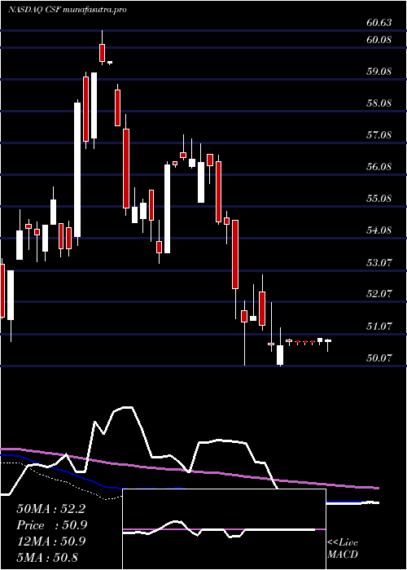Click the highest red candle near 60.08

[x=102, y=53]
